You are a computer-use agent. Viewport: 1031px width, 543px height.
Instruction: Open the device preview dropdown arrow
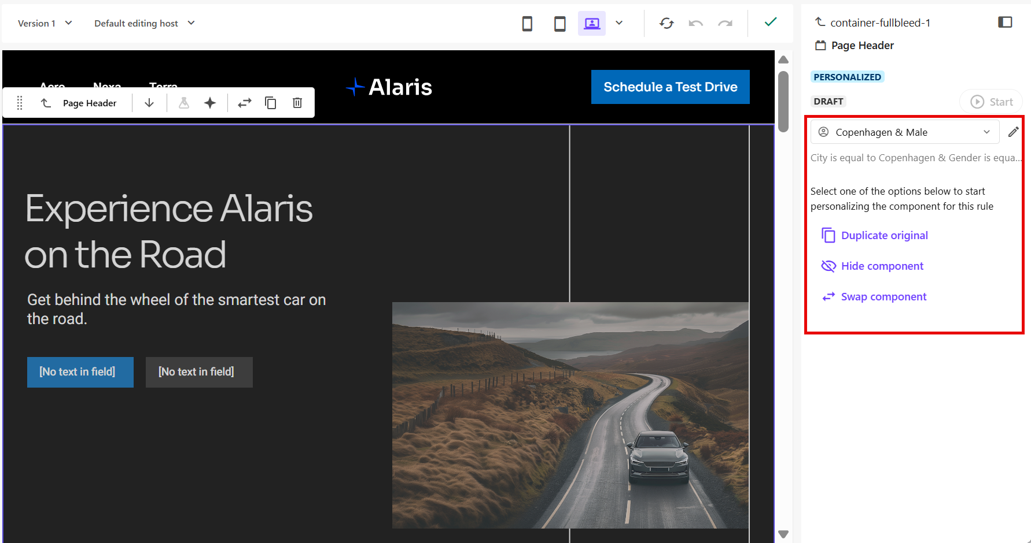pos(619,23)
